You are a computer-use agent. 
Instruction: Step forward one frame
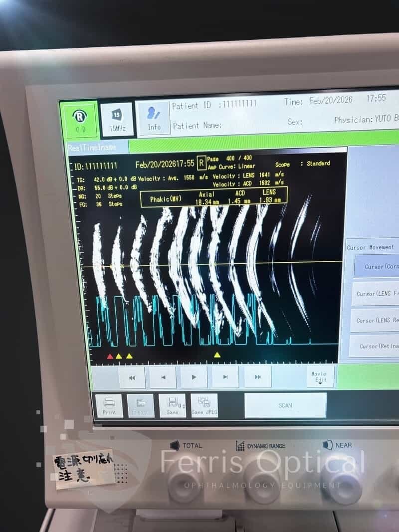[x=225, y=376]
